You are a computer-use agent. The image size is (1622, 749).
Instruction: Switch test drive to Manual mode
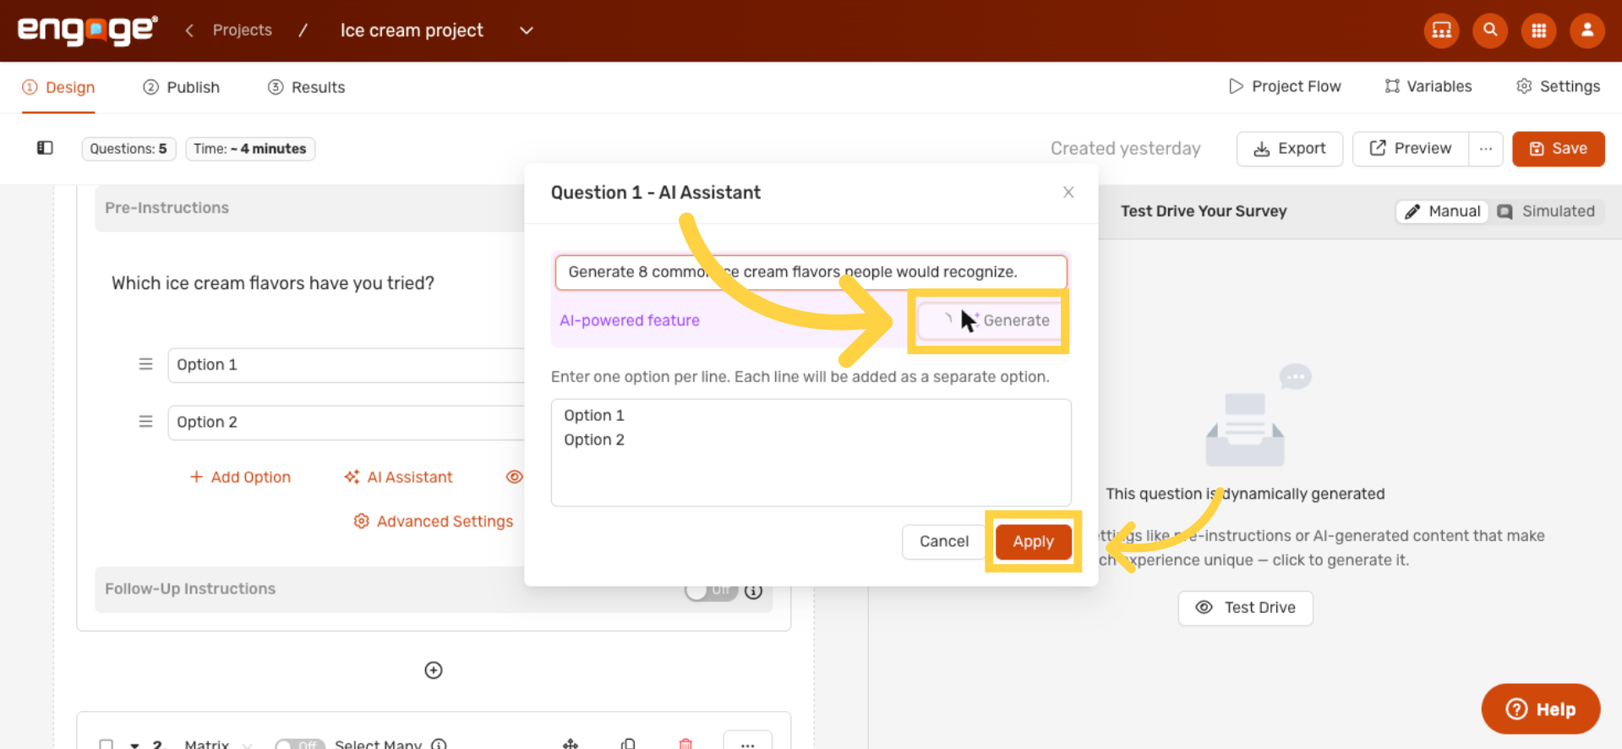1443,211
